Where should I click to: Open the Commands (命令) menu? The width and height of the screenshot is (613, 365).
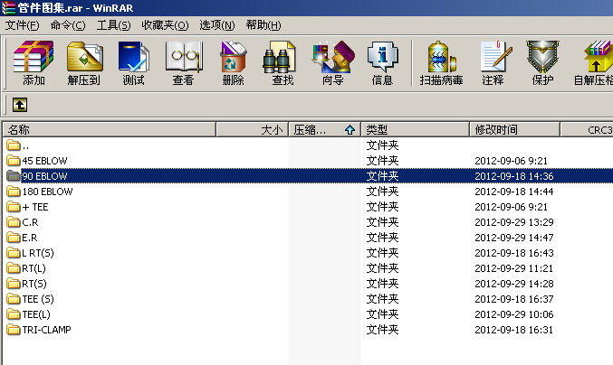point(68,25)
